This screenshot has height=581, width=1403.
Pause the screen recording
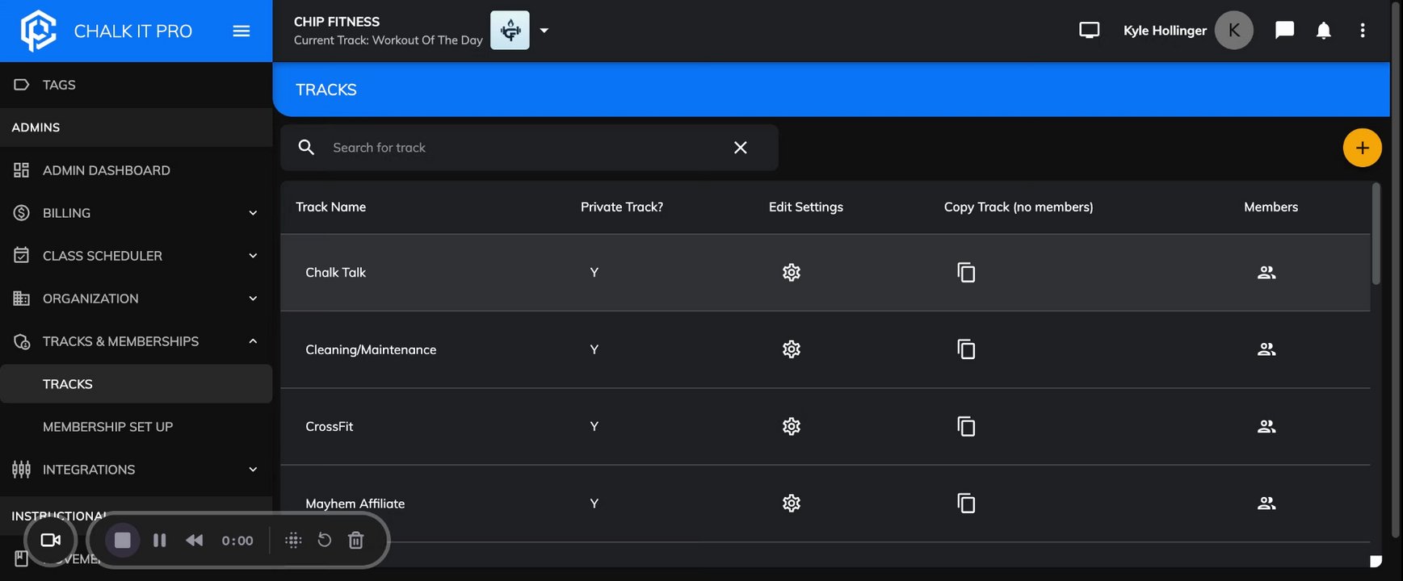(x=160, y=541)
